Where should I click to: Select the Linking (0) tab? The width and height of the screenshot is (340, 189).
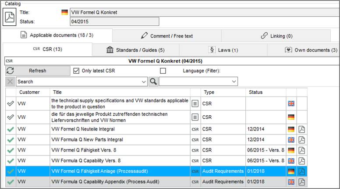pos(276,36)
